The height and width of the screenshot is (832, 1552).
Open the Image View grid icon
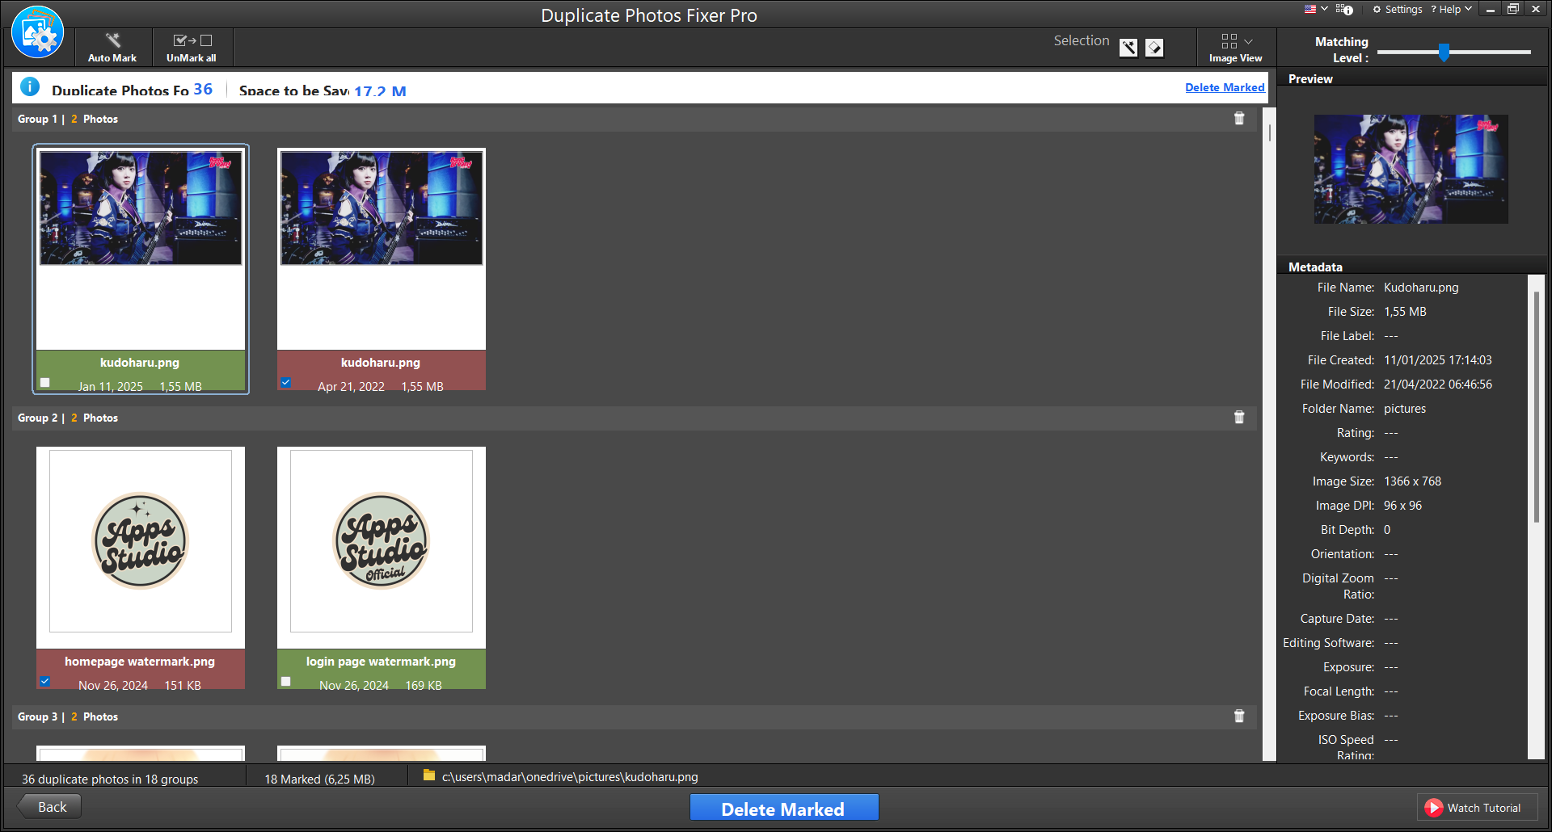click(x=1229, y=40)
